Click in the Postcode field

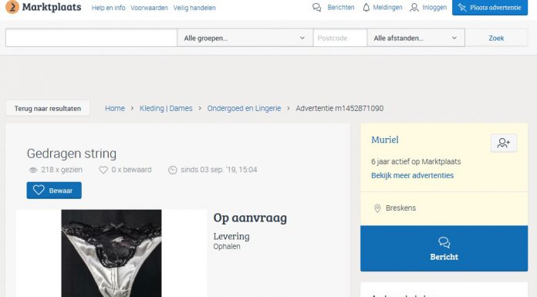[339, 38]
